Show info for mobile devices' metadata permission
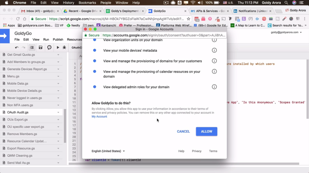 point(214,50)
